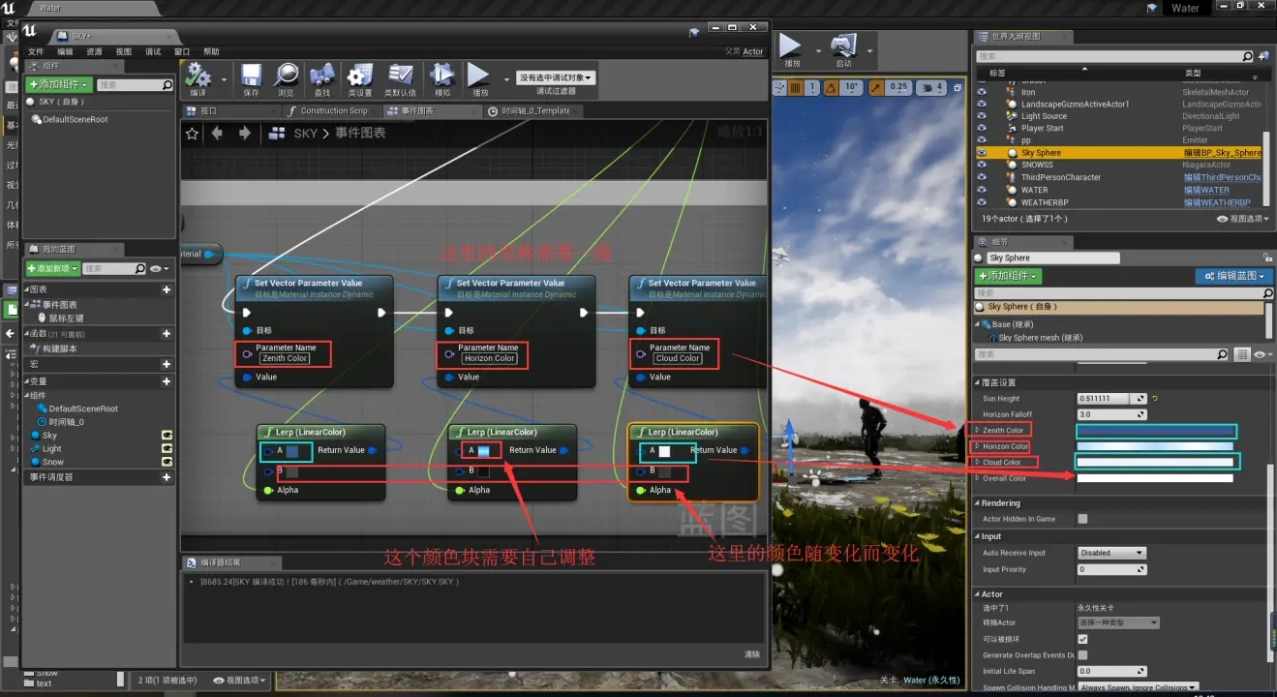This screenshot has height=697, width=1277.
Task: Click Play in the main level toolbar
Action: pyautogui.click(x=791, y=48)
